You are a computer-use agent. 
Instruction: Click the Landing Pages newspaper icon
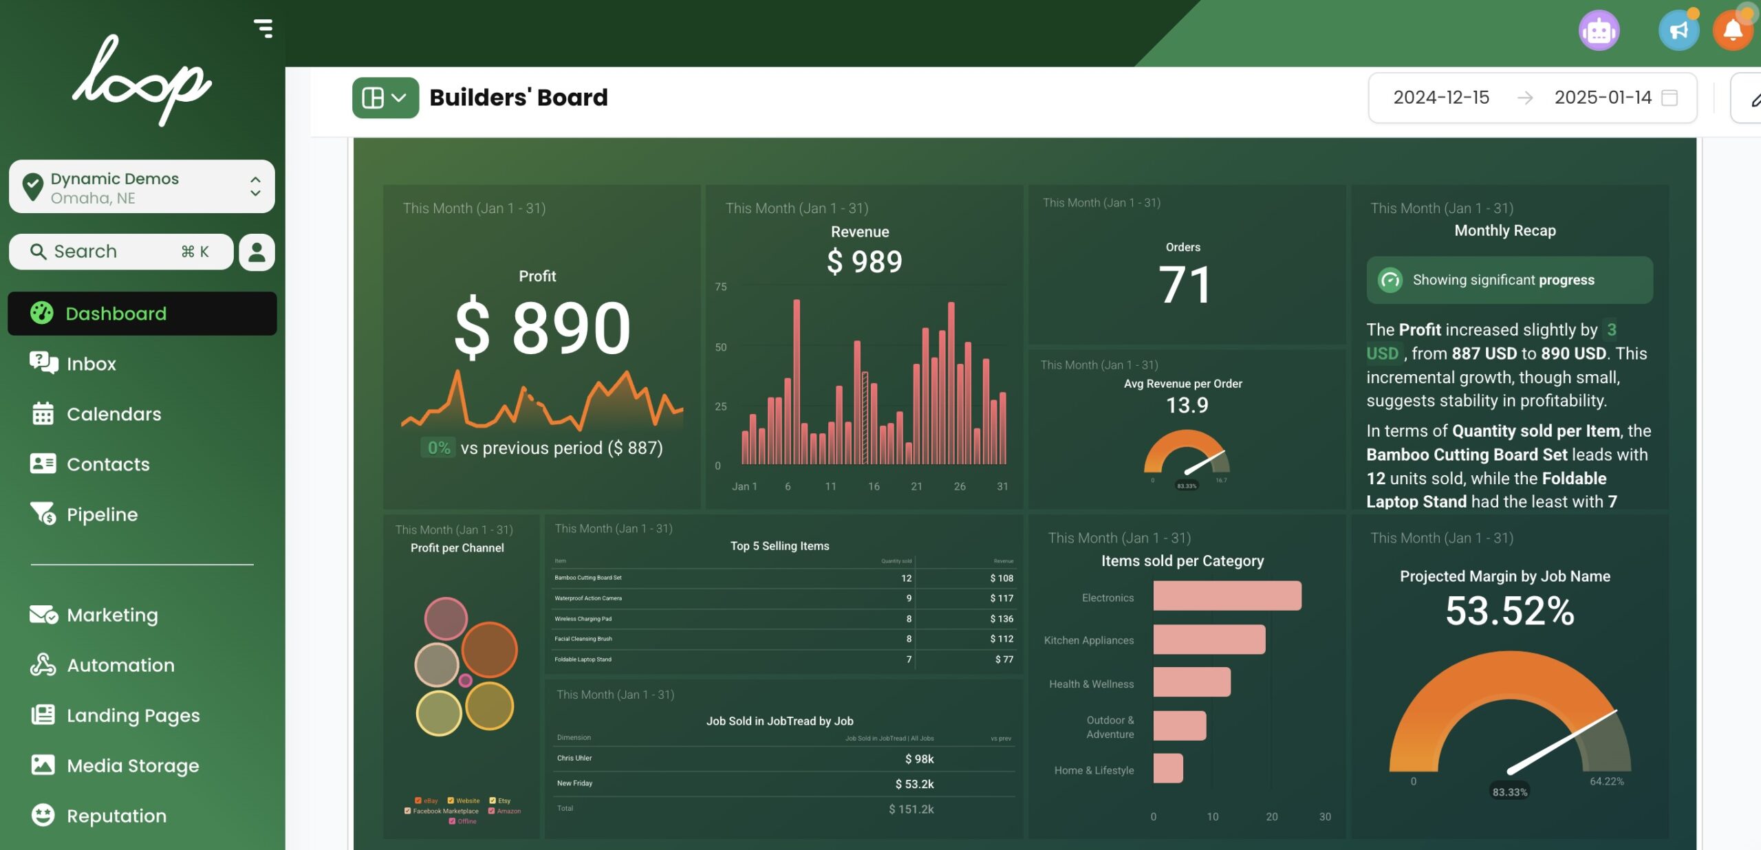point(43,715)
